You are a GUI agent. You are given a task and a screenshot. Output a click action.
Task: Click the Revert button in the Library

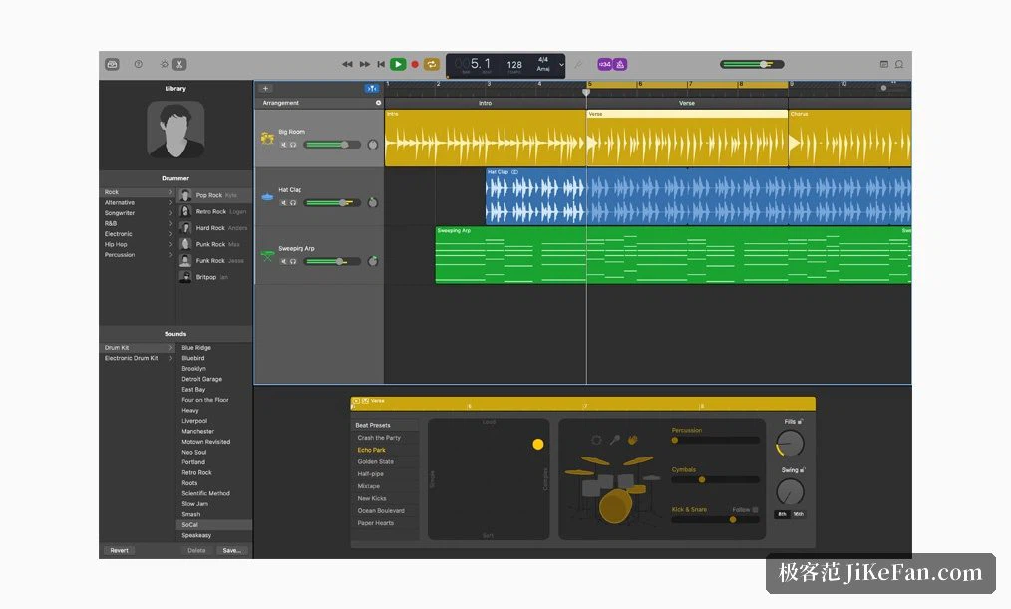pos(119,550)
